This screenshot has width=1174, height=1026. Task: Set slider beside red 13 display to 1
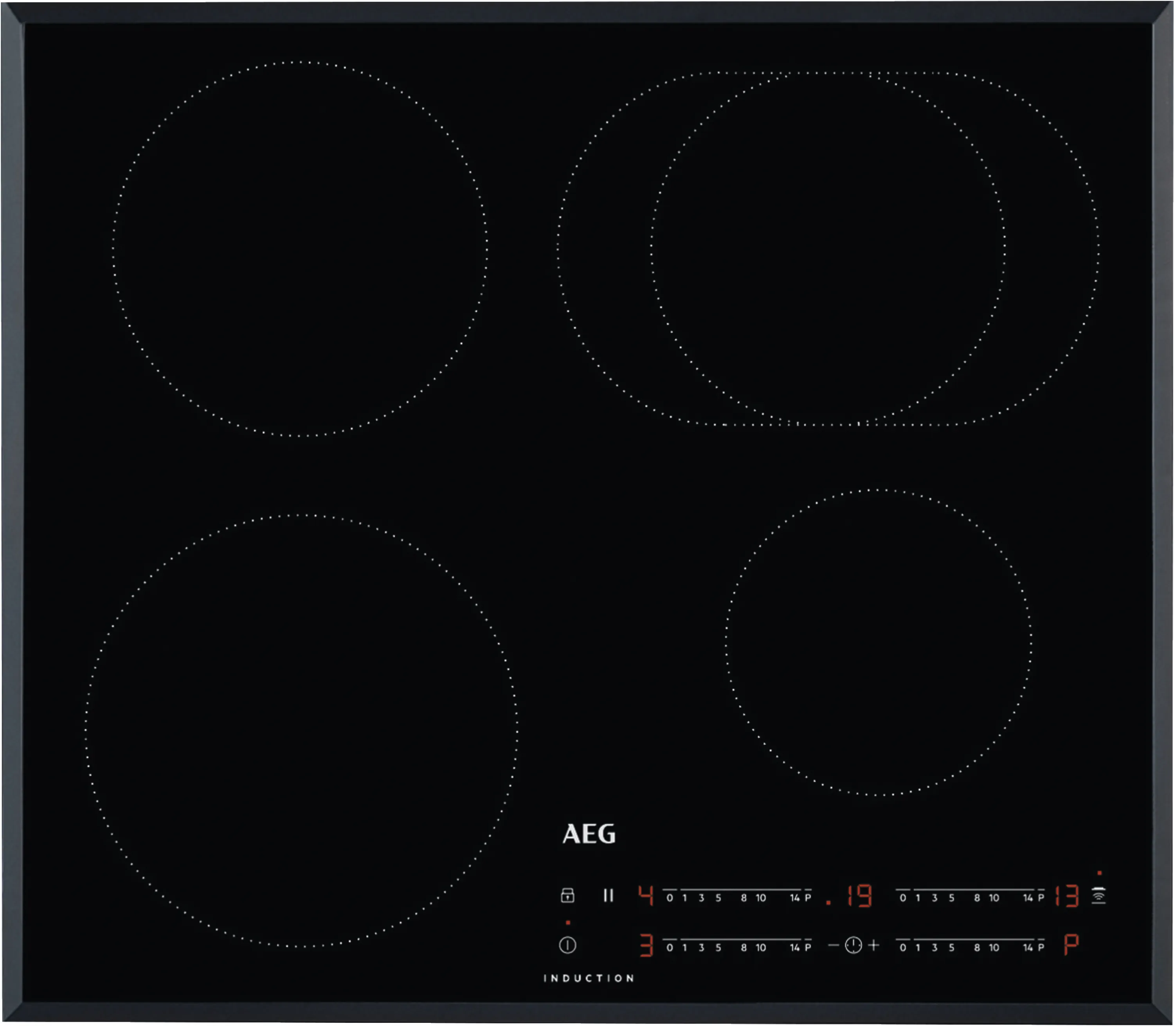pyautogui.click(x=918, y=898)
